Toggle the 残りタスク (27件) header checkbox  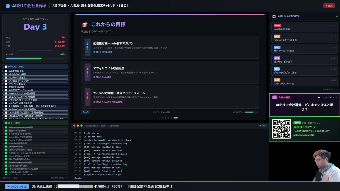click(6, 67)
